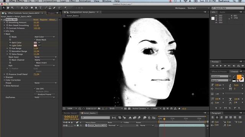Select the Rectangle shape tool

pyautogui.click(x=32, y=8)
